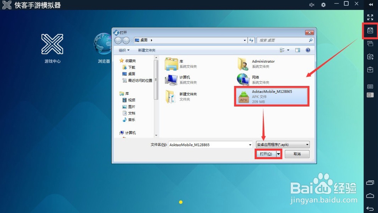Toggle the preview pane icon
This screenshot has width=378, height=213.
click(x=298, y=50)
